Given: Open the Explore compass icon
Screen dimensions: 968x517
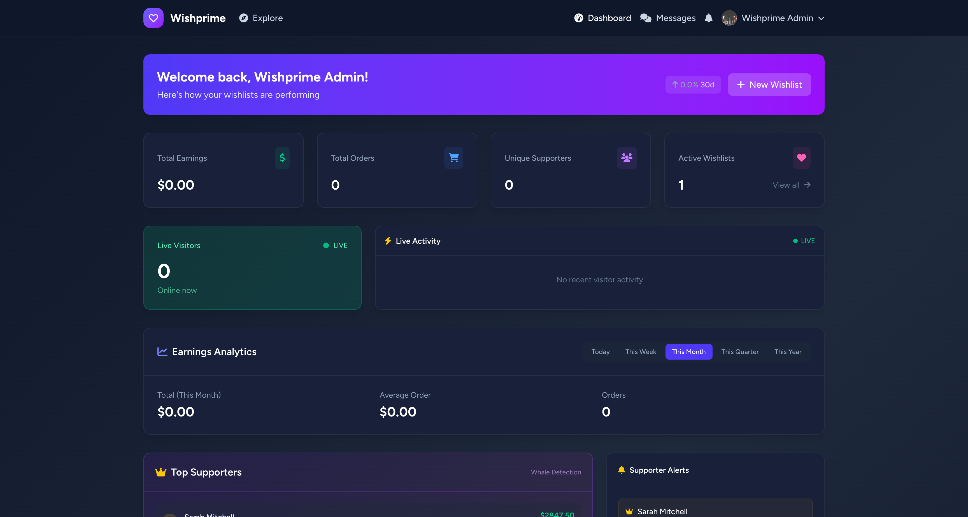Looking at the screenshot, I should [x=243, y=18].
